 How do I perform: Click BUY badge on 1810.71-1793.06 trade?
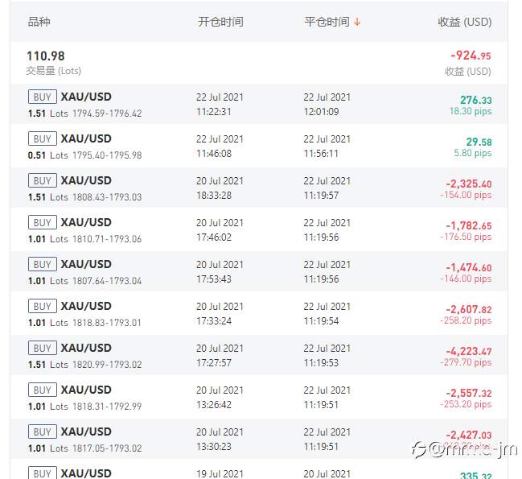[x=43, y=222]
